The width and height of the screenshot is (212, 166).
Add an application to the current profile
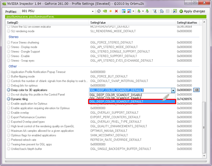point(124,11)
